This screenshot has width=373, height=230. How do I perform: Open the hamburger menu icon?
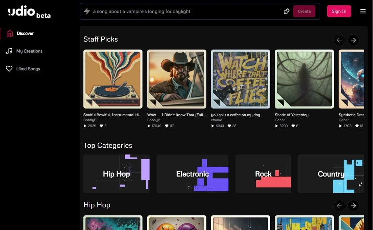click(x=363, y=11)
